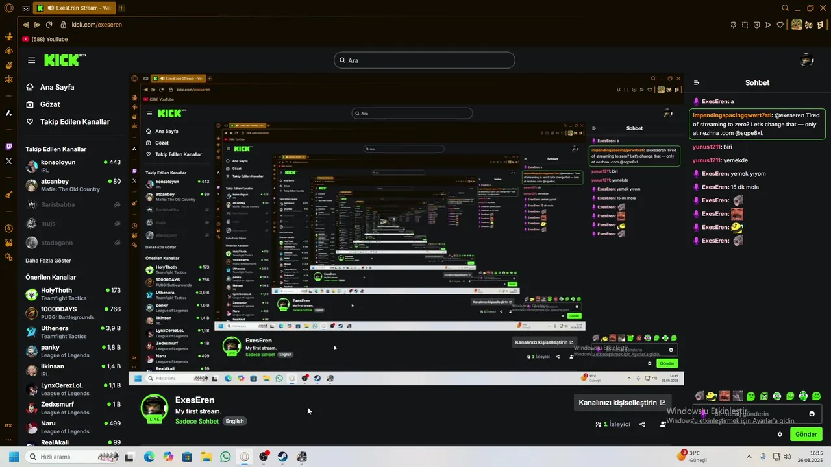The width and height of the screenshot is (831, 467).
Task: Open the ad blocker shield icon
Action: pos(757,25)
